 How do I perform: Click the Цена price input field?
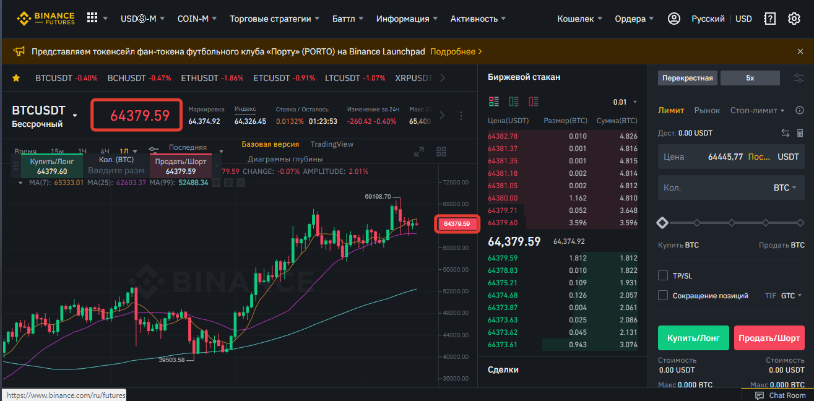[x=732, y=157]
